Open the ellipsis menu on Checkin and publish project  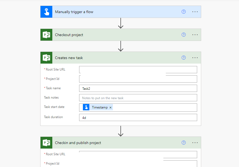point(195,143)
